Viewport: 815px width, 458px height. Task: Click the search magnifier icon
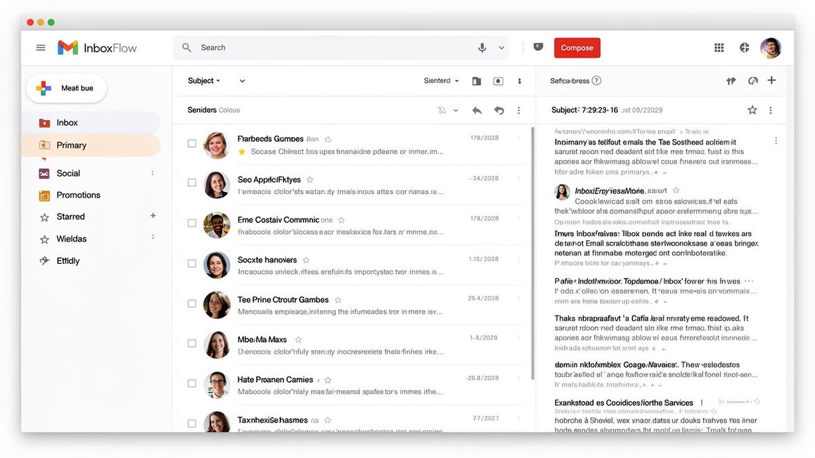click(x=187, y=47)
